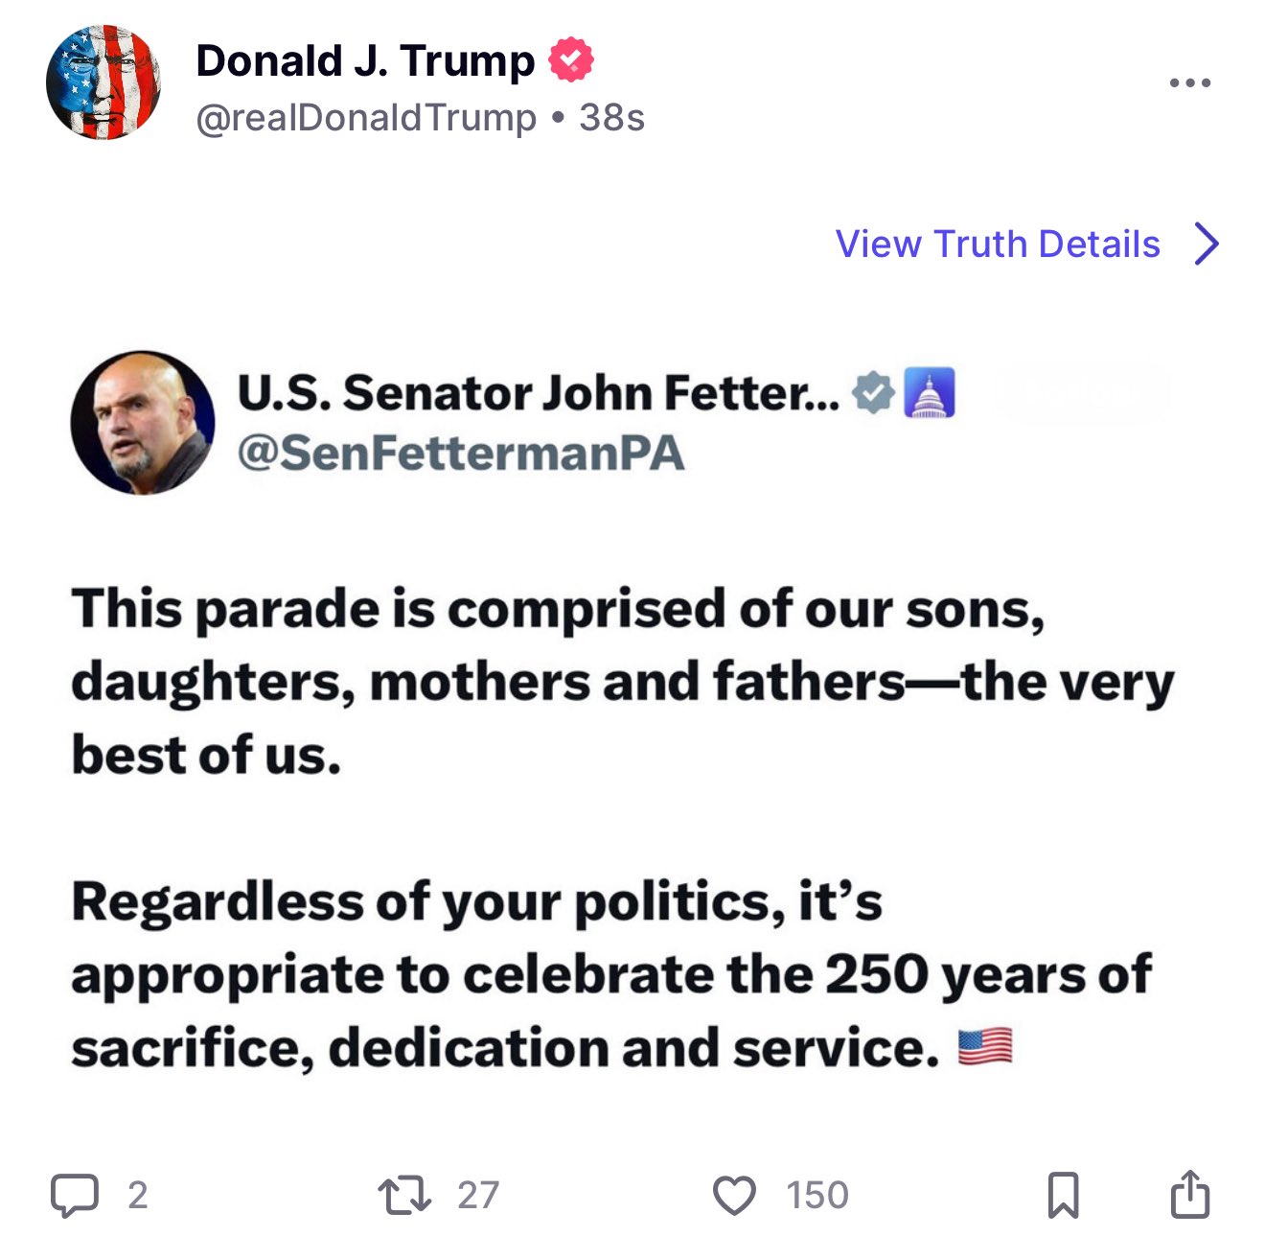Bookmark this Truth post
Image resolution: width=1265 pixels, height=1236 pixels.
click(x=1063, y=1195)
